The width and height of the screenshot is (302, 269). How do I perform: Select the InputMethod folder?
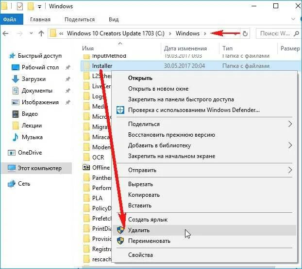(109, 56)
